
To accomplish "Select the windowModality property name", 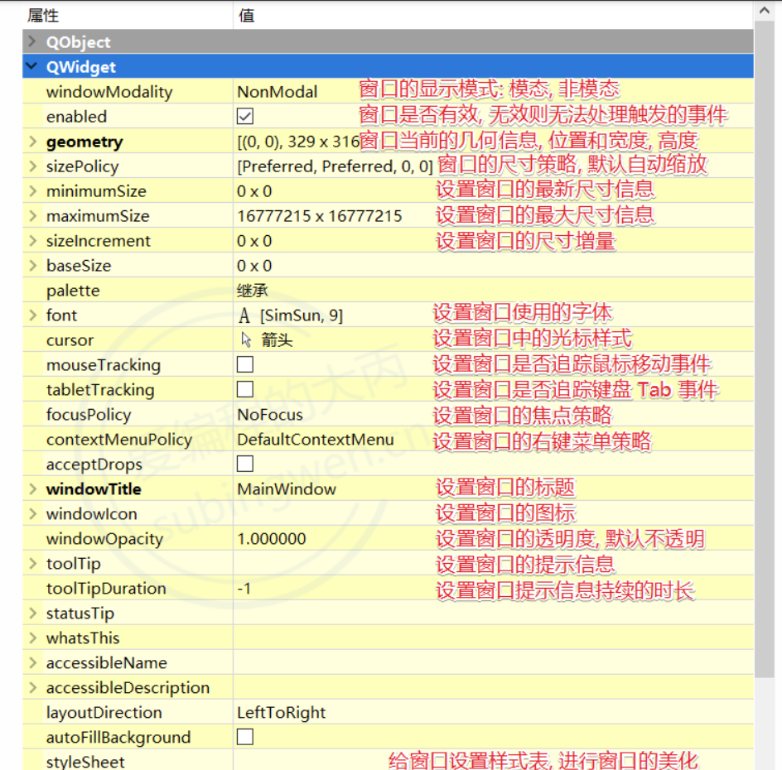I will point(109,92).
